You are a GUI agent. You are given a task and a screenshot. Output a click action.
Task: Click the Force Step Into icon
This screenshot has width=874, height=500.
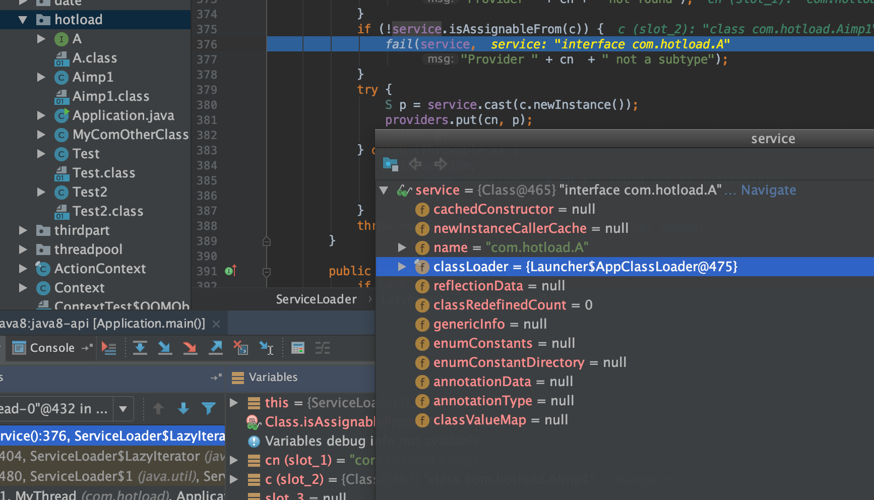click(190, 348)
